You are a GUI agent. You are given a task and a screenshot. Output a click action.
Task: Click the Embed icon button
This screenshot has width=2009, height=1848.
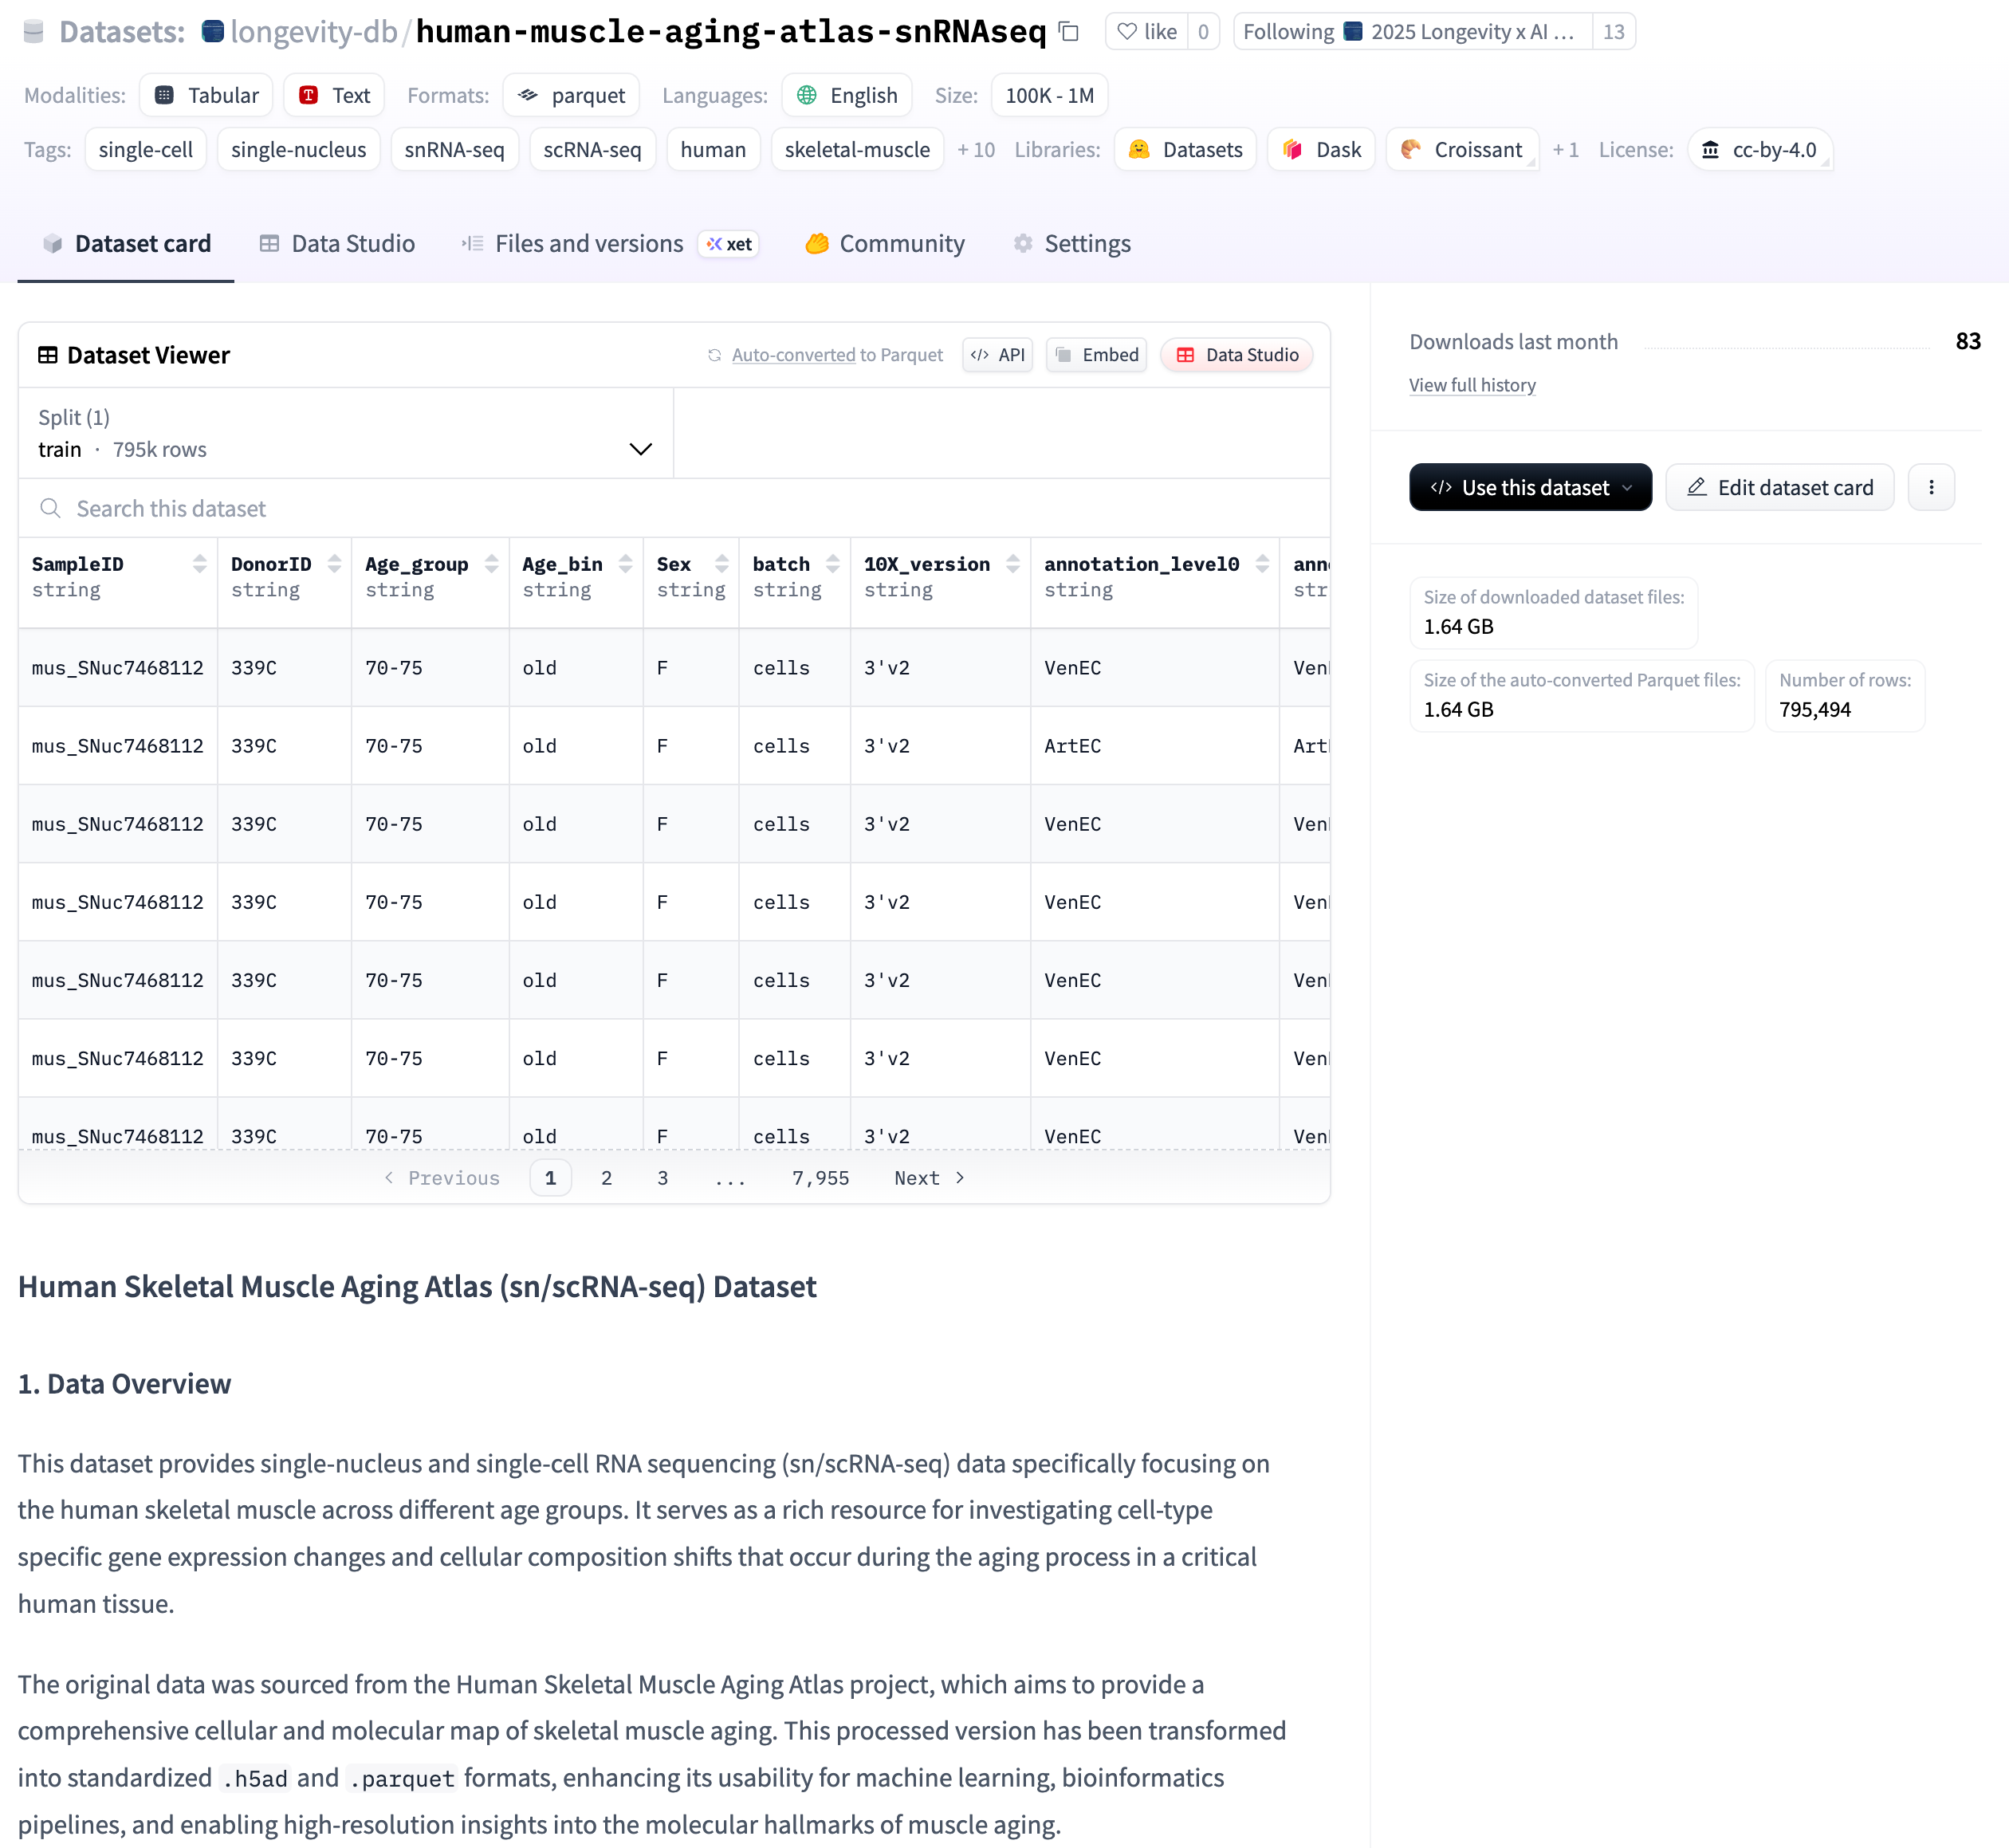[1097, 355]
